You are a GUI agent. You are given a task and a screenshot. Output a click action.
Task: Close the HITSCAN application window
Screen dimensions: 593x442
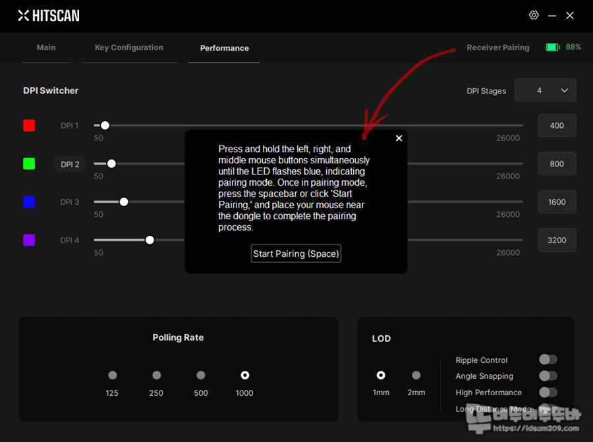click(x=569, y=16)
